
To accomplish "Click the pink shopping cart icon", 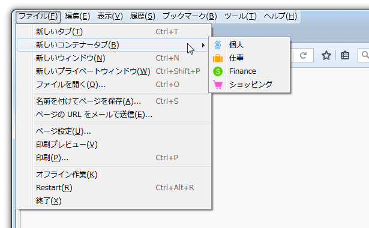I will click(218, 84).
